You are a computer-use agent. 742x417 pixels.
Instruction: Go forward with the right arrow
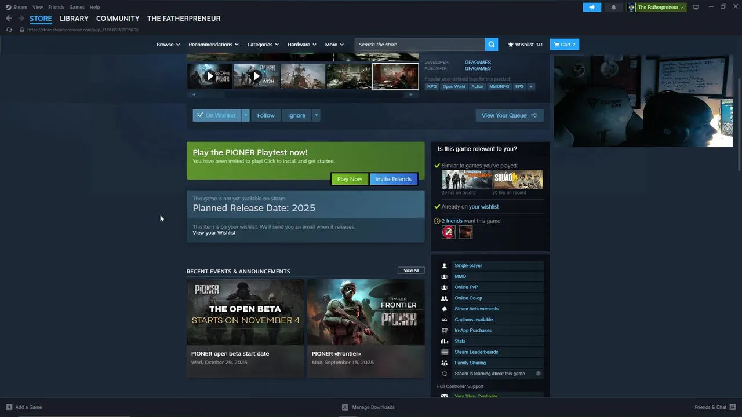(x=21, y=19)
